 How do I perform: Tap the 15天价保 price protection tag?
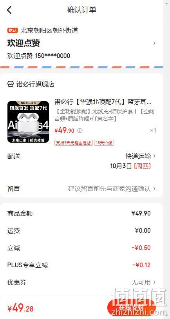tap(104, 143)
